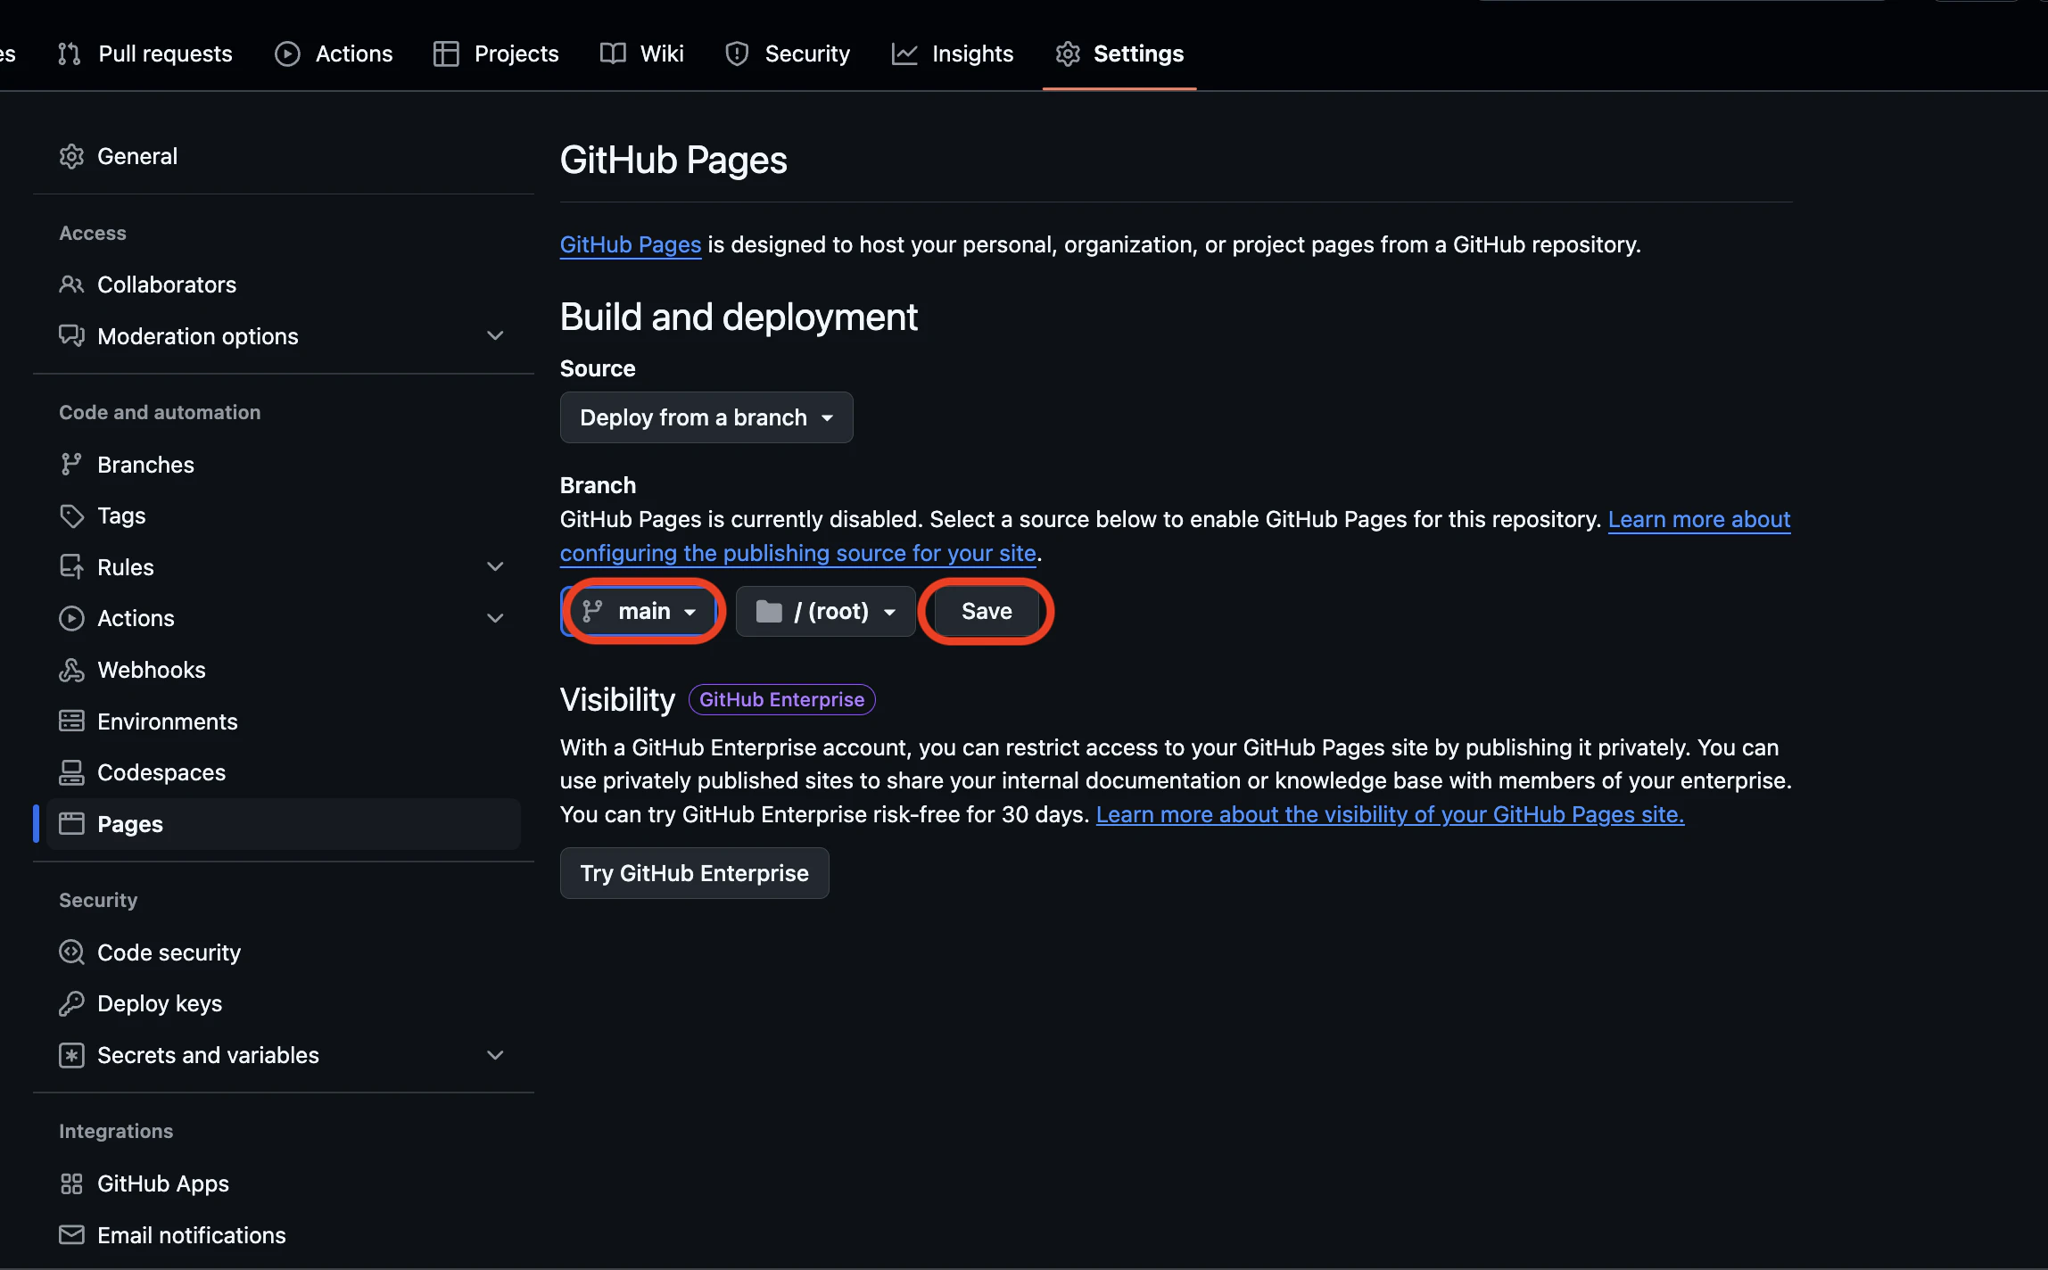
Task: Click the Actions play icon in top navigation
Action: coord(287,54)
